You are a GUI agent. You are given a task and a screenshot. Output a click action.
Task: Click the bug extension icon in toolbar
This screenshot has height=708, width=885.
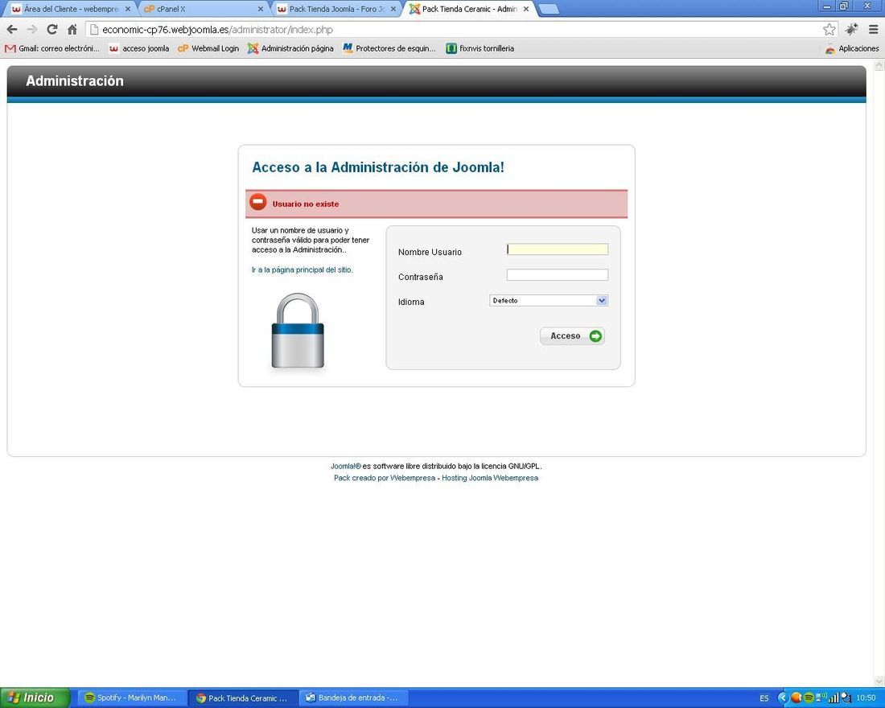[852, 29]
